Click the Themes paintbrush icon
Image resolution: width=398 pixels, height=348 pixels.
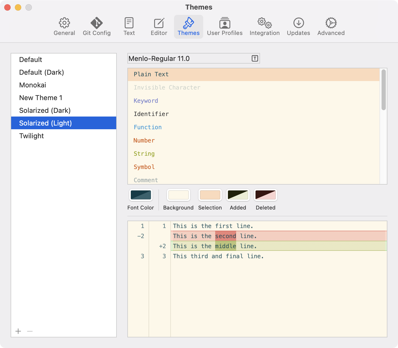pos(188,26)
